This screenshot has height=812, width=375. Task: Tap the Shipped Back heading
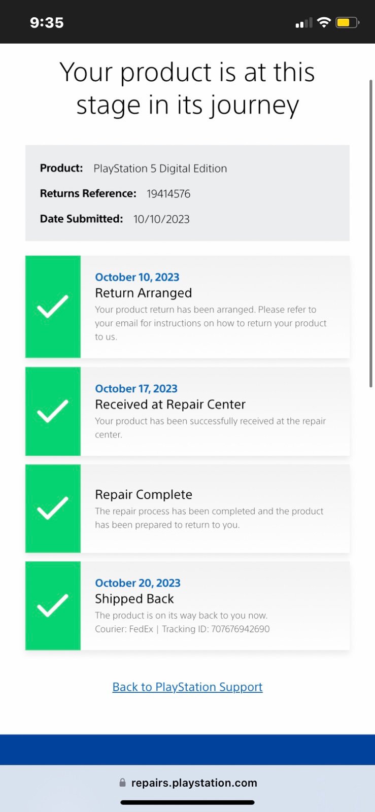(x=134, y=599)
